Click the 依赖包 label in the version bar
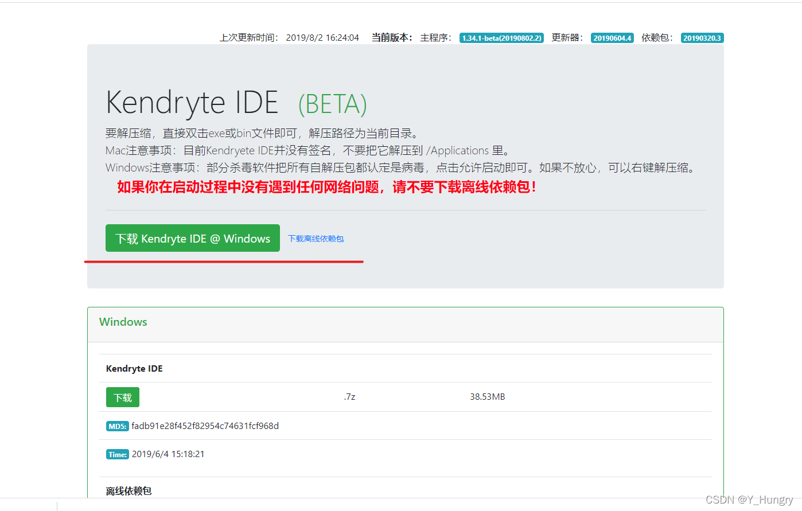Image resolution: width=802 pixels, height=511 pixels. pyautogui.click(x=657, y=37)
